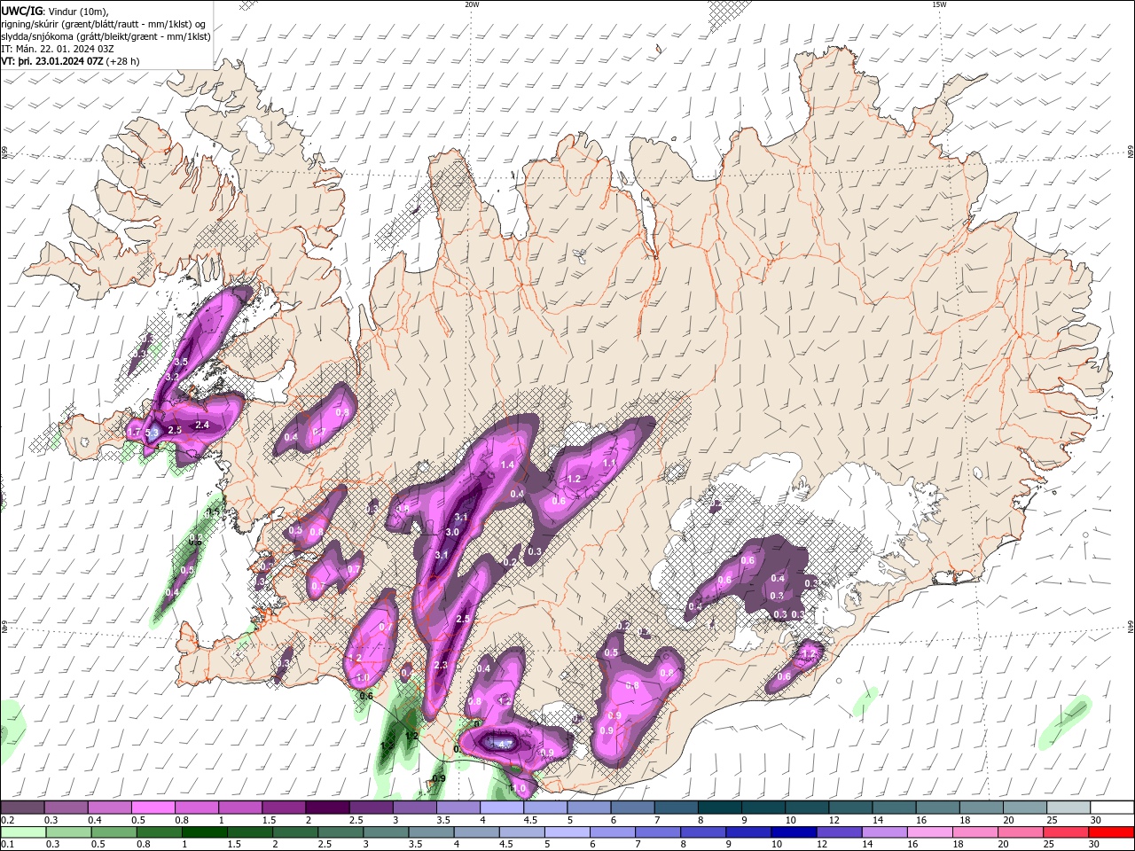
Task: Pick the bottom-row swatch between 4 and 4.5
Action: coord(476,832)
